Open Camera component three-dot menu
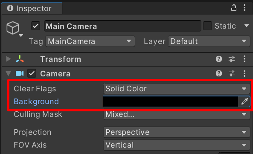 244,73
